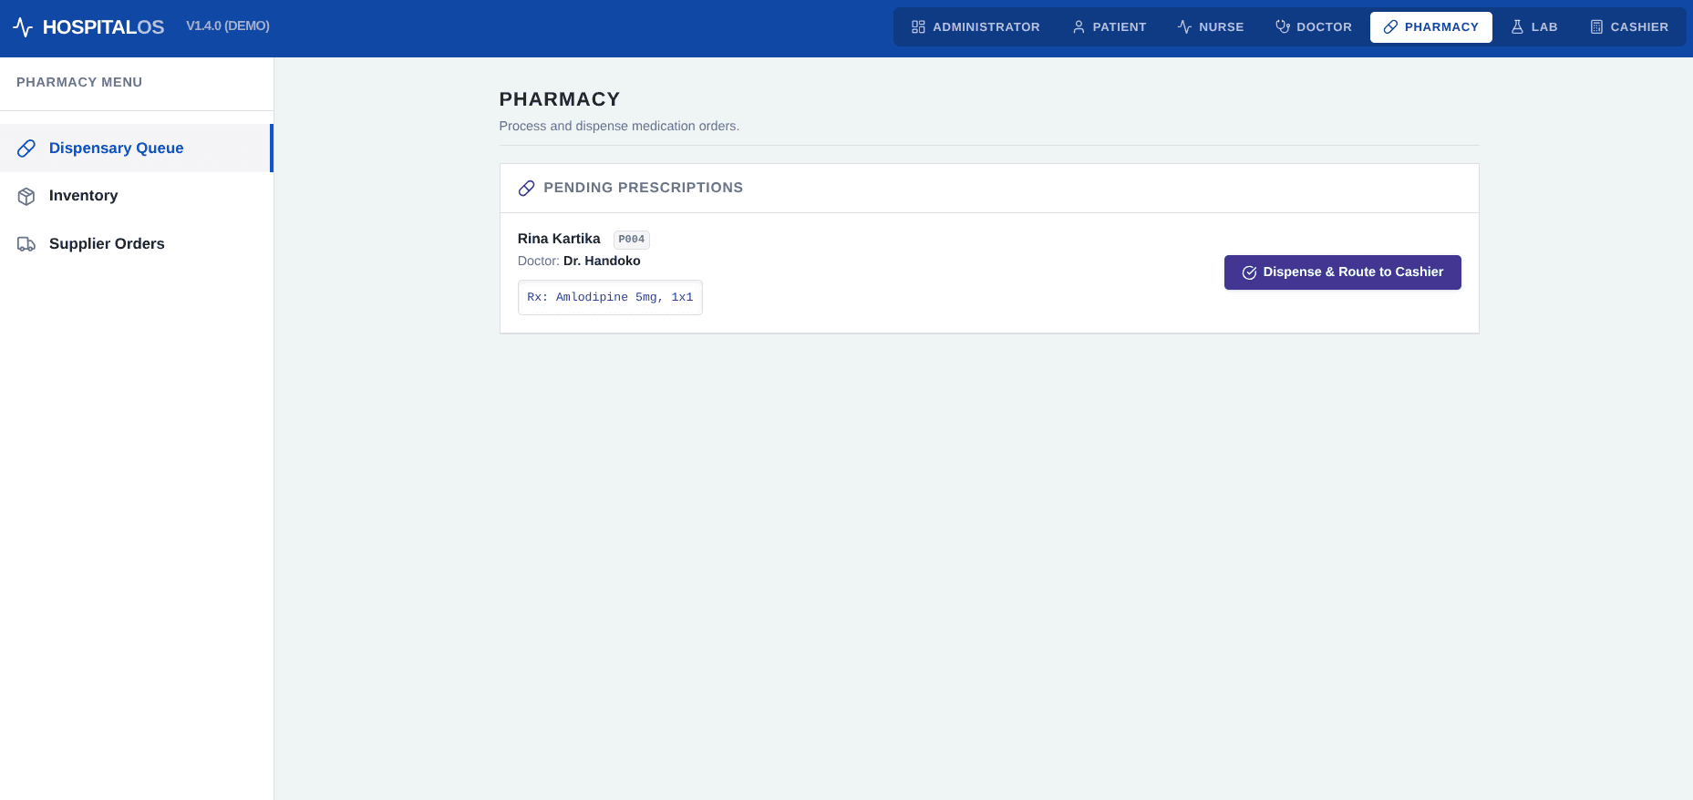This screenshot has width=1693, height=800.
Task: Click the PHARMACY MENU sidebar title
Action: tap(79, 82)
